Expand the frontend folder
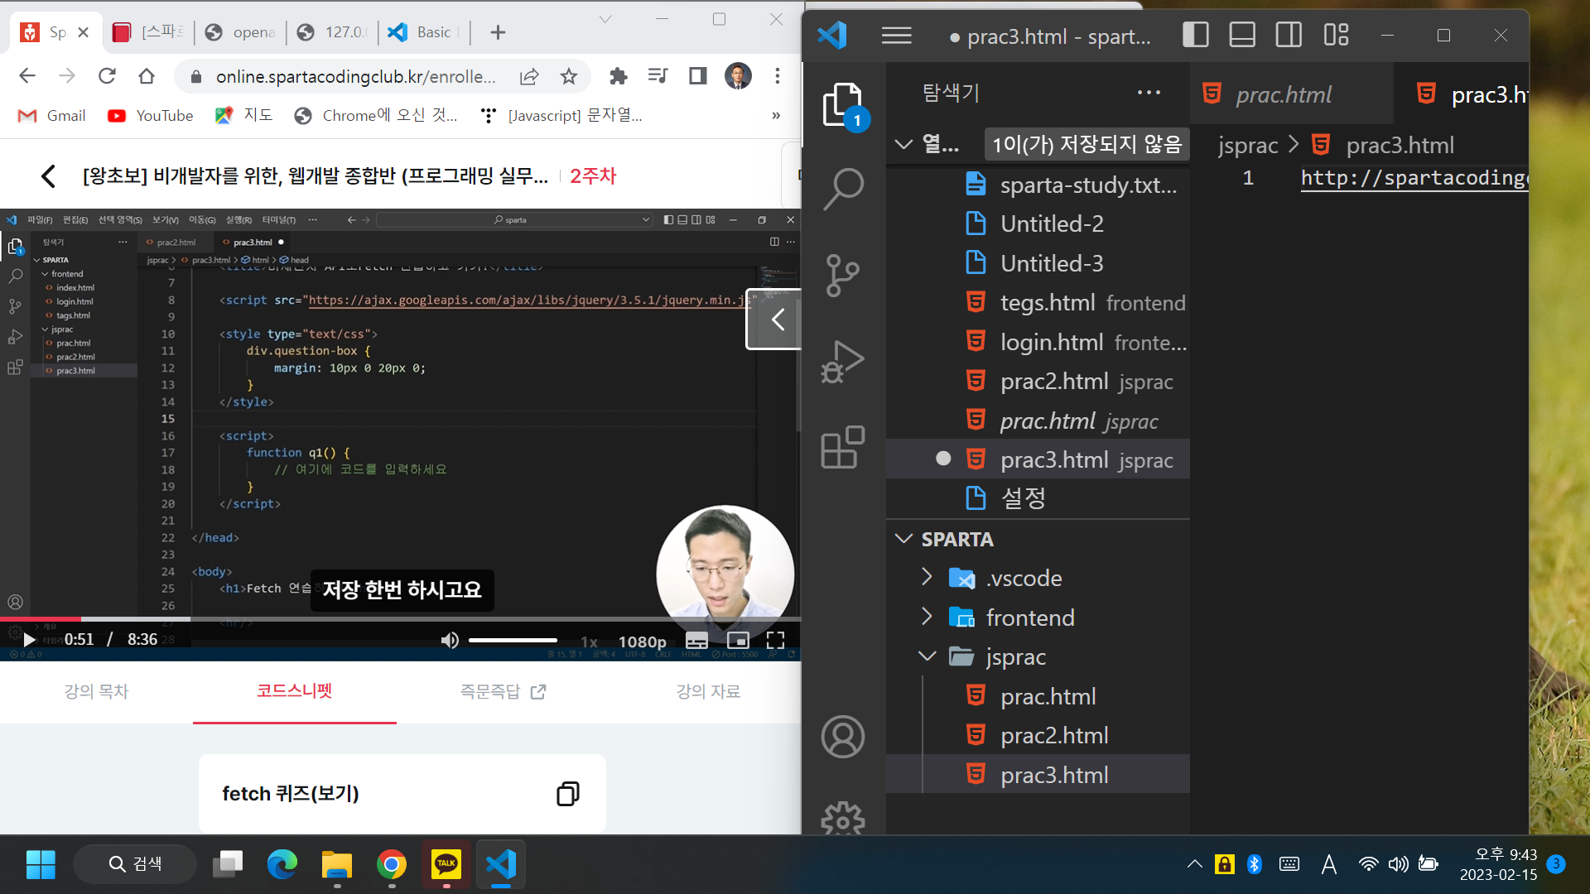Screen dimensions: 1590x894 (927, 617)
